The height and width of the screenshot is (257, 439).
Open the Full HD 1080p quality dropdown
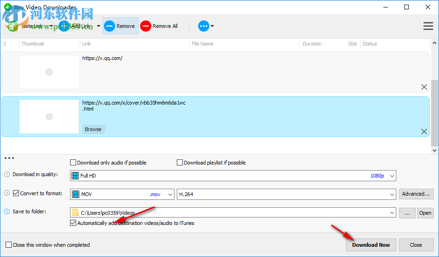[x=233, y=176]
